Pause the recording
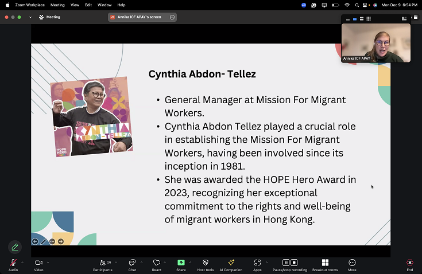Screen dimensions: 422x274 286,263
